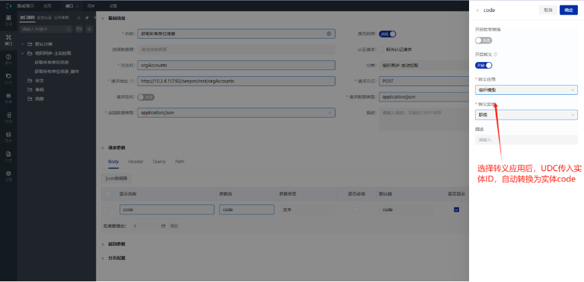Toggle the 开启数字转换 switch
The height and width of the screenshot is (282, 584).
point(483,40)
